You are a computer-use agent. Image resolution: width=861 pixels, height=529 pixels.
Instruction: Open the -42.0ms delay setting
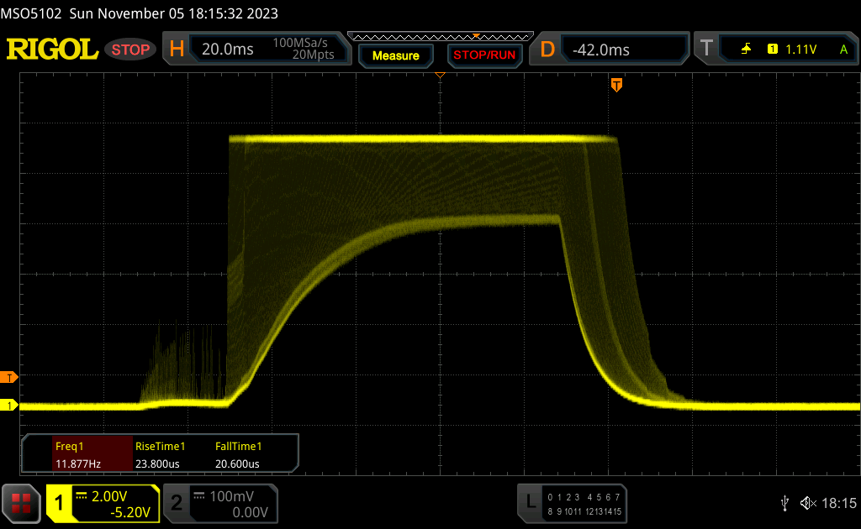point(601,50)
